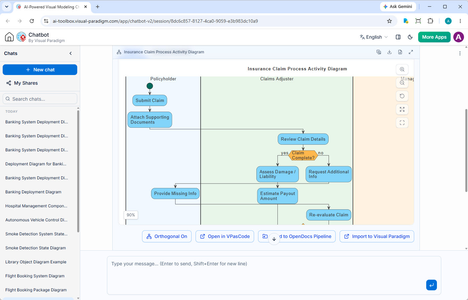Enter diagram fullscreen mode

[402, 123]
